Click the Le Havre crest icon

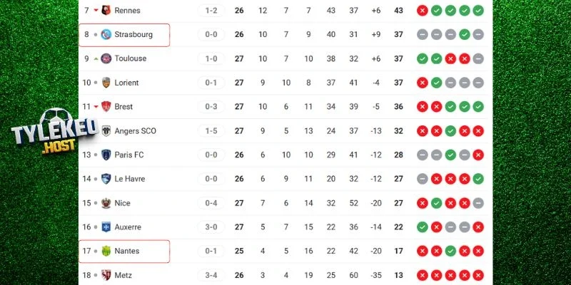pos(106,179)
